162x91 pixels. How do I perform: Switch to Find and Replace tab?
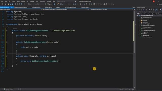(x=85, y=7)
